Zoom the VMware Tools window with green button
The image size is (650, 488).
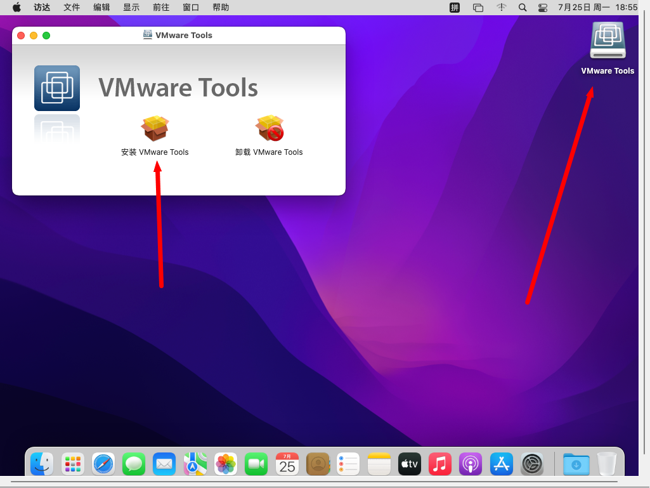point(46,36)
